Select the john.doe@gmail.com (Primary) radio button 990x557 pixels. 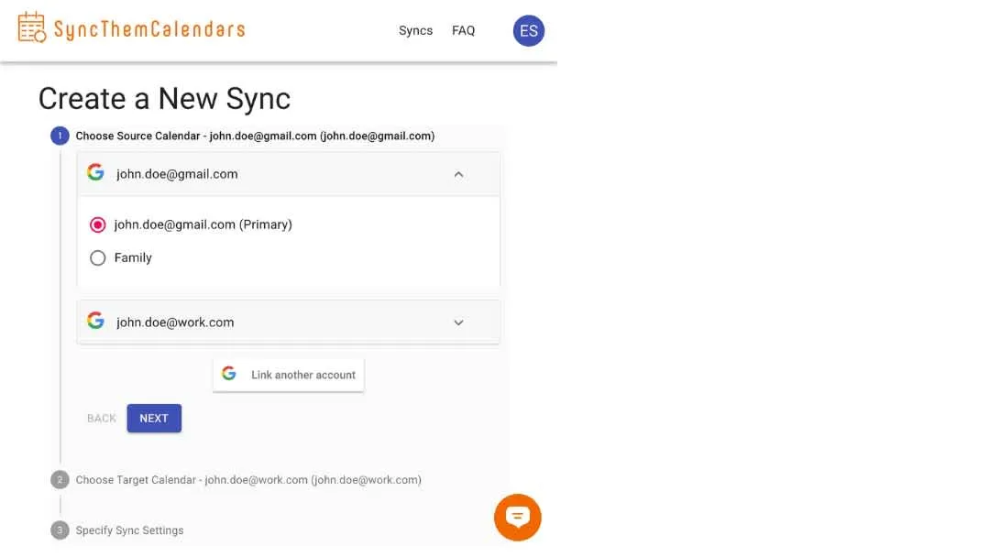[97, 224]
